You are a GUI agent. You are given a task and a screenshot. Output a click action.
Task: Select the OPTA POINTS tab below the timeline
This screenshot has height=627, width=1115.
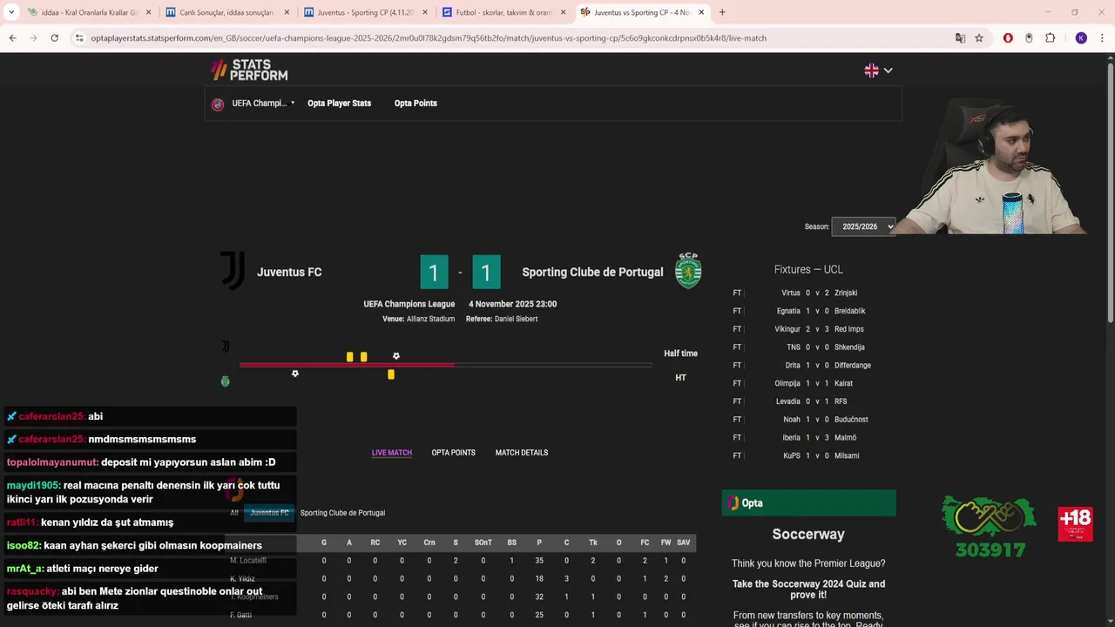click(454, 453)
